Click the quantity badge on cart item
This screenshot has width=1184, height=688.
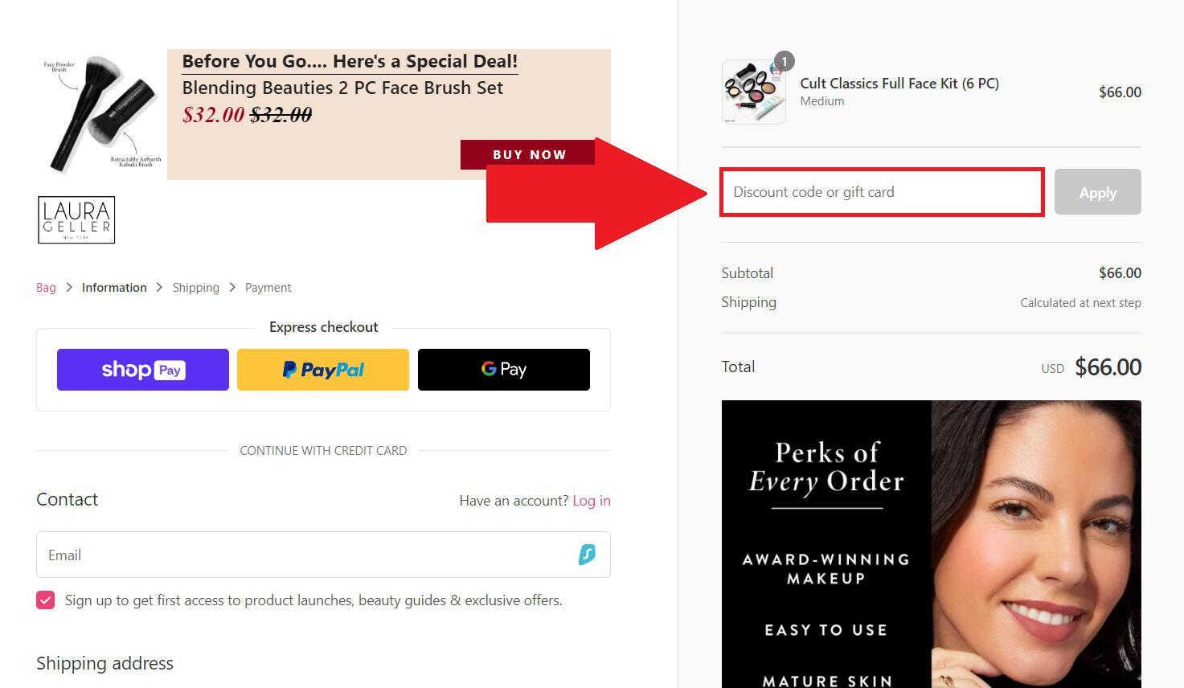[784, 62]
